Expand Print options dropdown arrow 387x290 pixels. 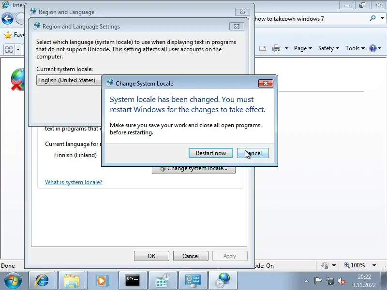(286, 48)
